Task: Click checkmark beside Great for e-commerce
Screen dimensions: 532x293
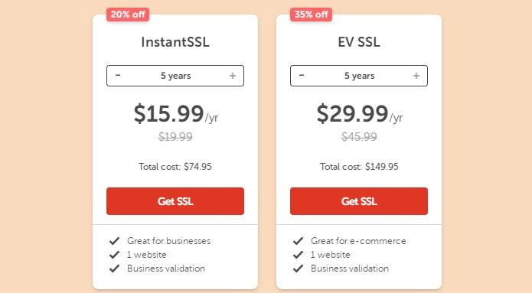Action: [298, 241]
